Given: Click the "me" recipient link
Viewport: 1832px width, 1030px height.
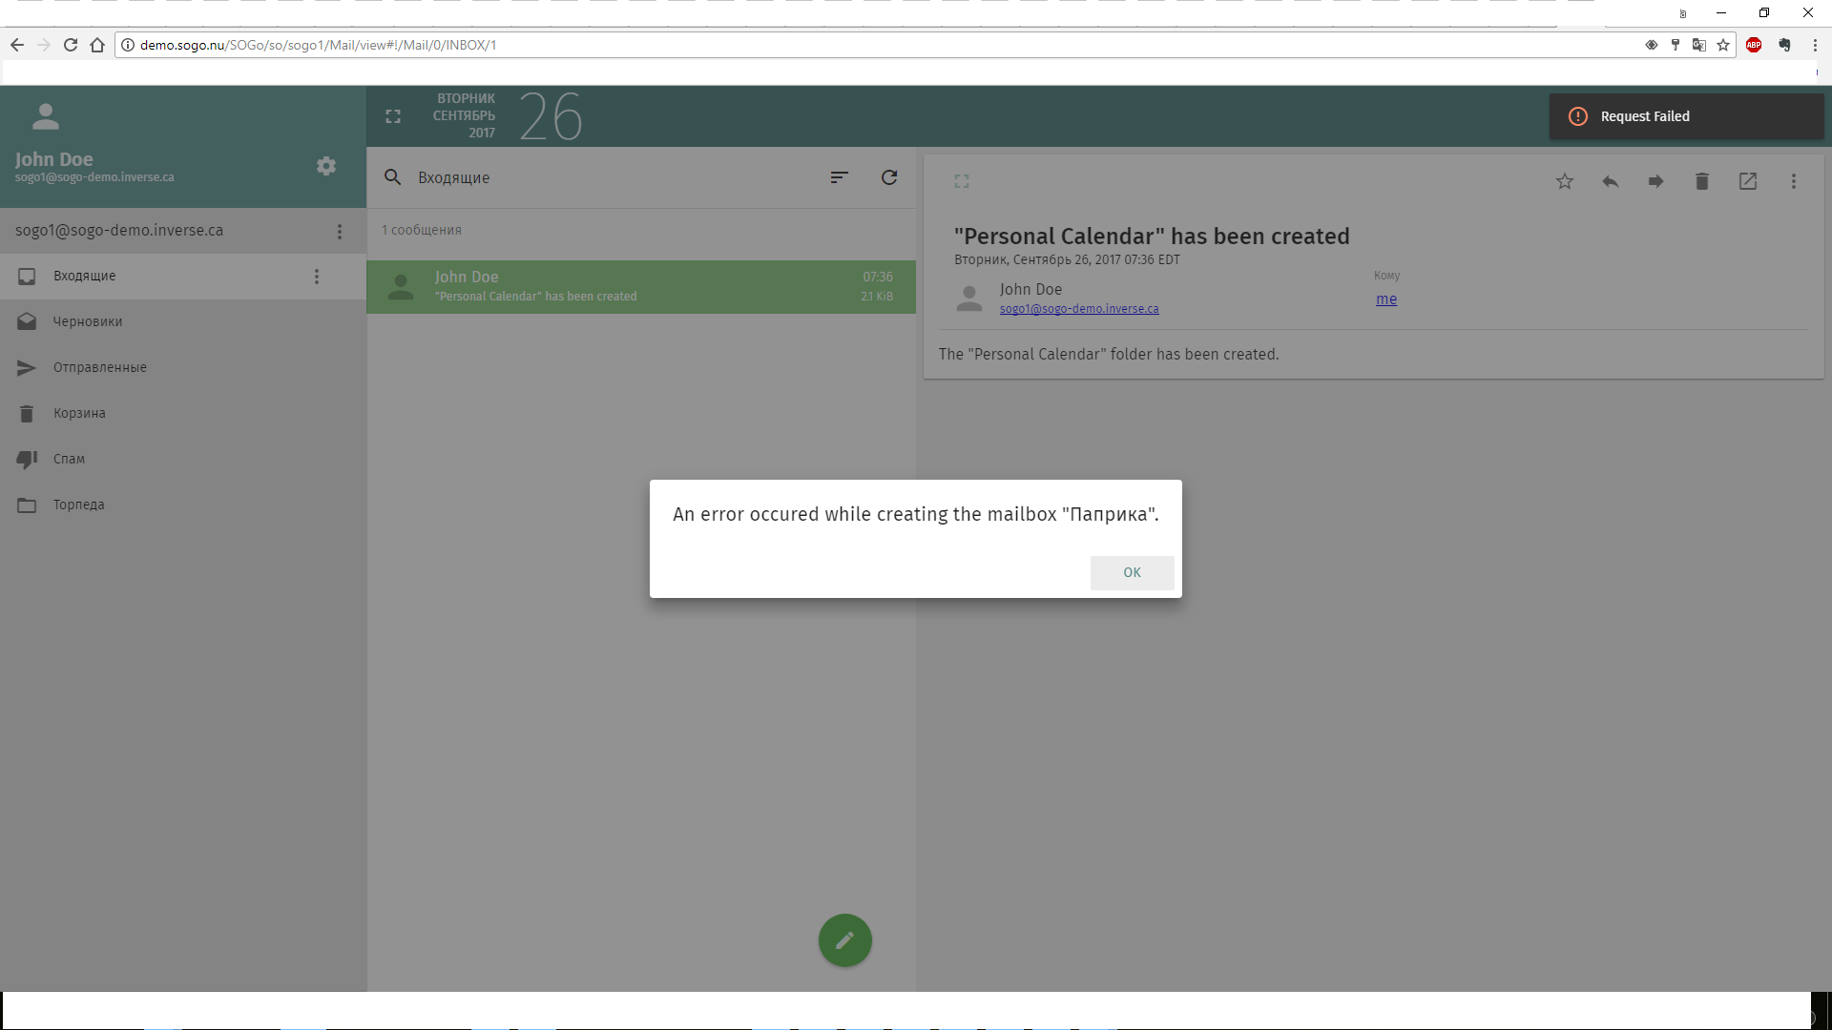Looking at the screenshot, I should [x=1385, y=299].
